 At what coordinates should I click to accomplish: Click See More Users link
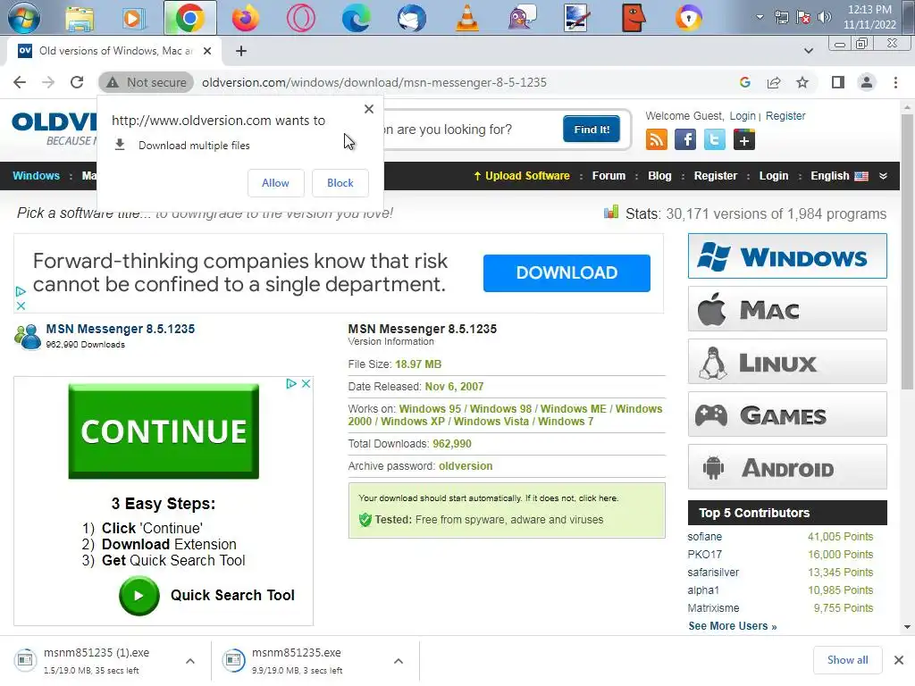point(733,626)
